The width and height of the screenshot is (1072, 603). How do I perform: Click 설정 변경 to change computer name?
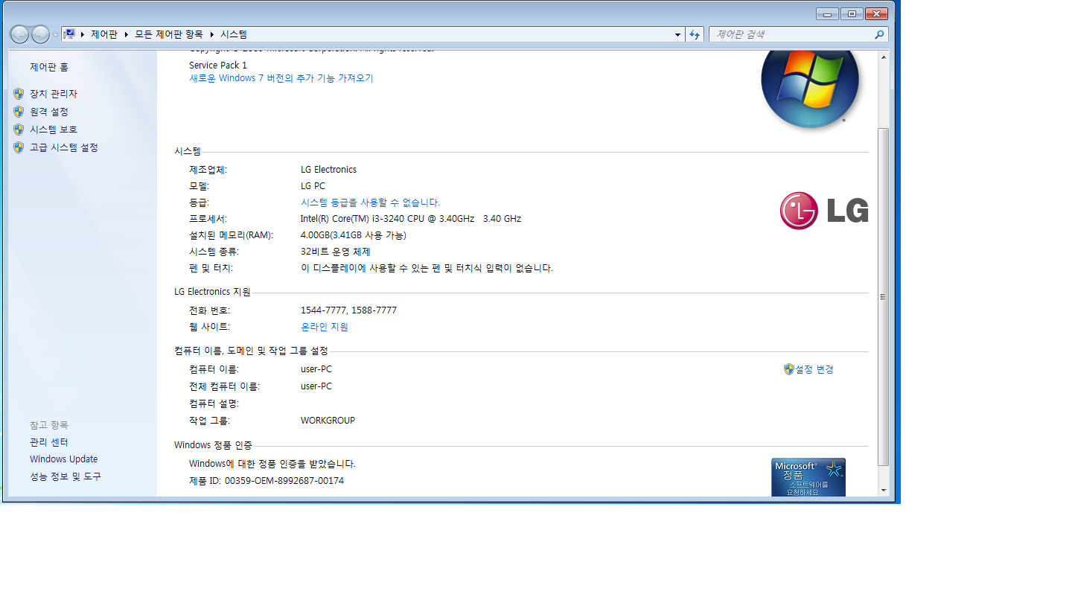[814, 369]
